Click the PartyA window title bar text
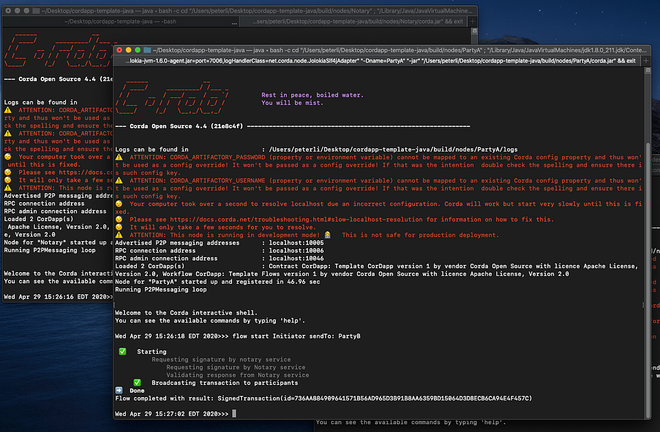Image resolution: width=660 pixels, height=432 pixels. click(x=400, y=50)
